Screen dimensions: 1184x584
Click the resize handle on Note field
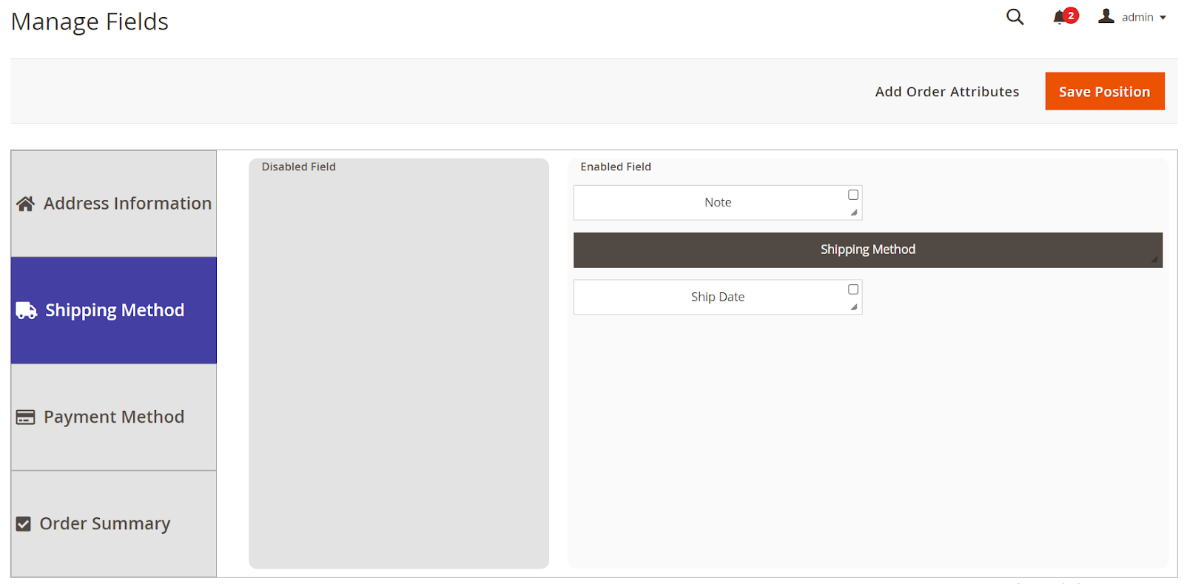(854, 213)
